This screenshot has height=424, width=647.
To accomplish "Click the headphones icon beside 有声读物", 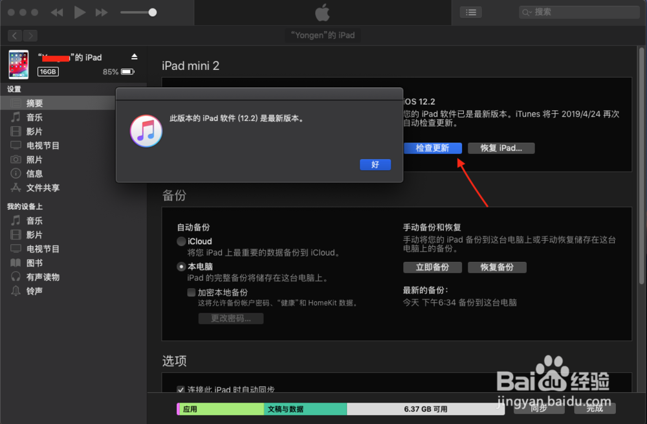I will coord(16,276).
